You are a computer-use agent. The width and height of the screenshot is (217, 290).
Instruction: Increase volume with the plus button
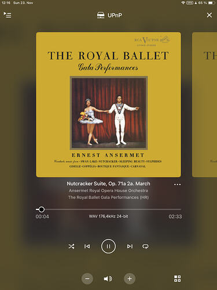coord(130,278)
